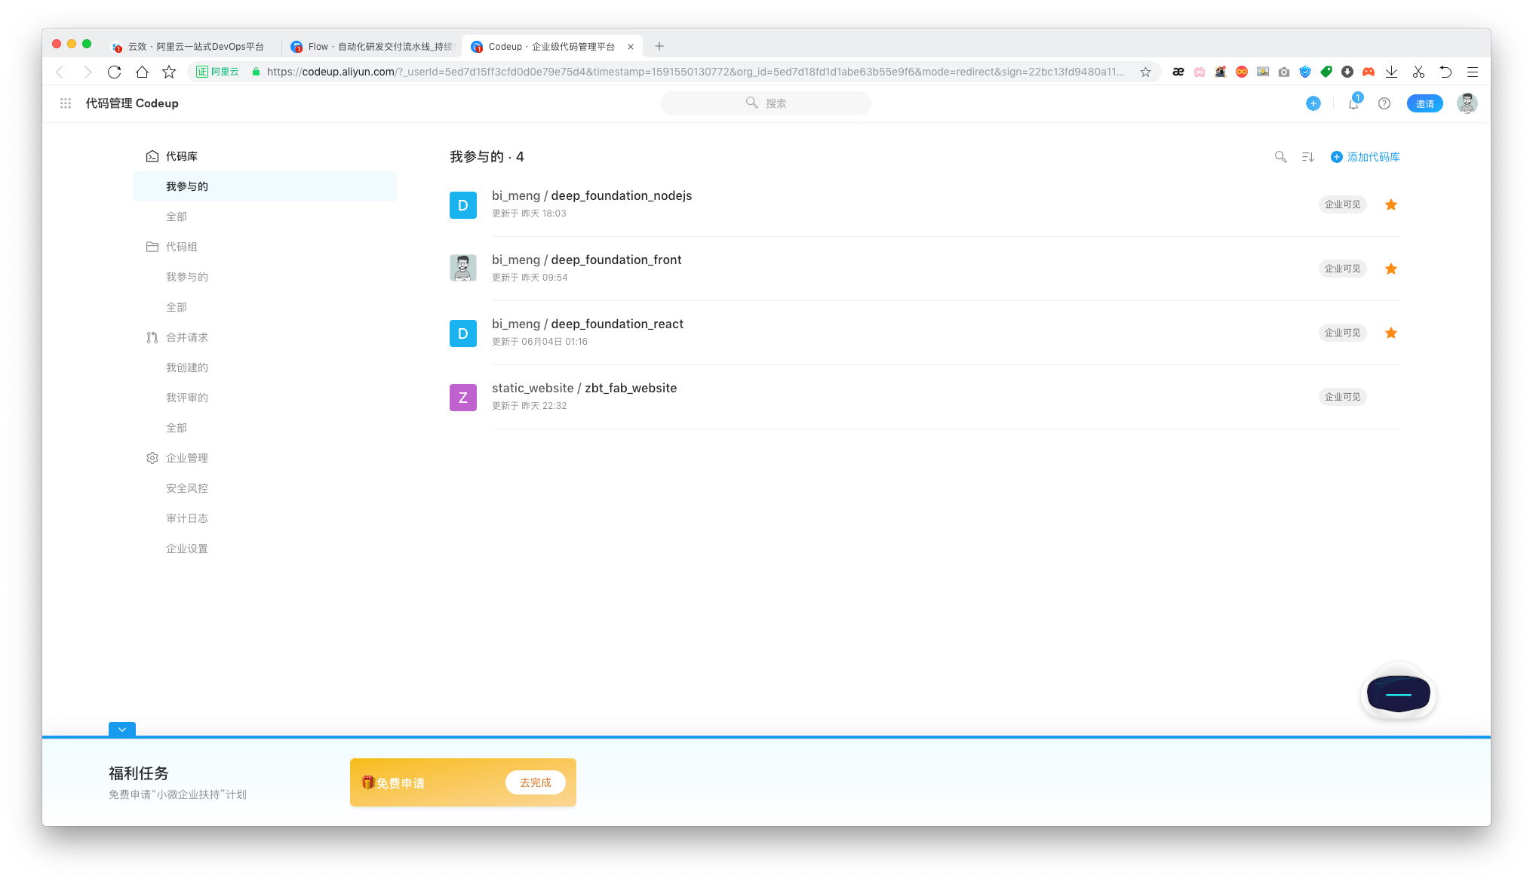Open the floating chat assistant robot

click(1398, 693)
